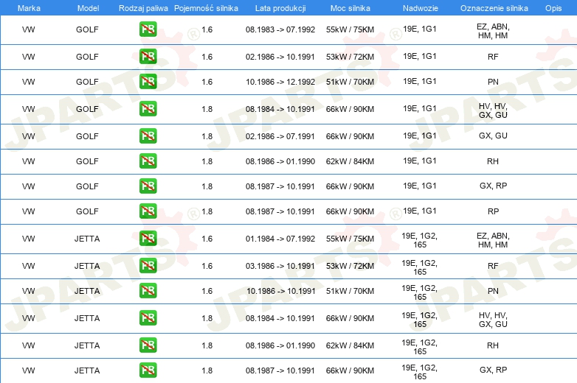The width and height of the screenshot is (577, 383).
Task: Select the date range 10.1986 -> 10.1991
Action: coord(281,291)
